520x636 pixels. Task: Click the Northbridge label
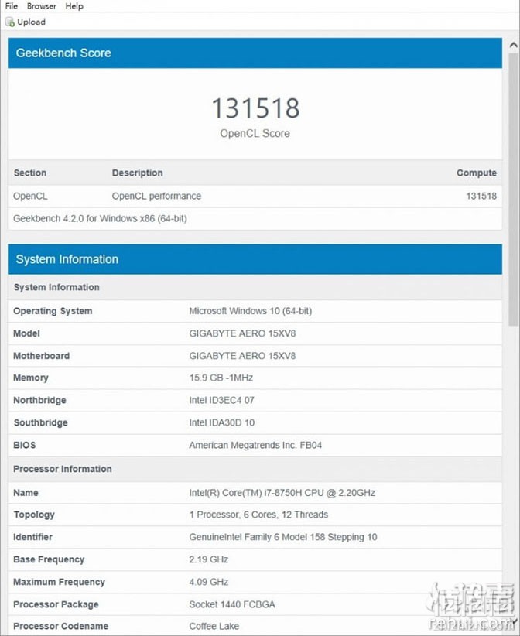tap(39, 400)
